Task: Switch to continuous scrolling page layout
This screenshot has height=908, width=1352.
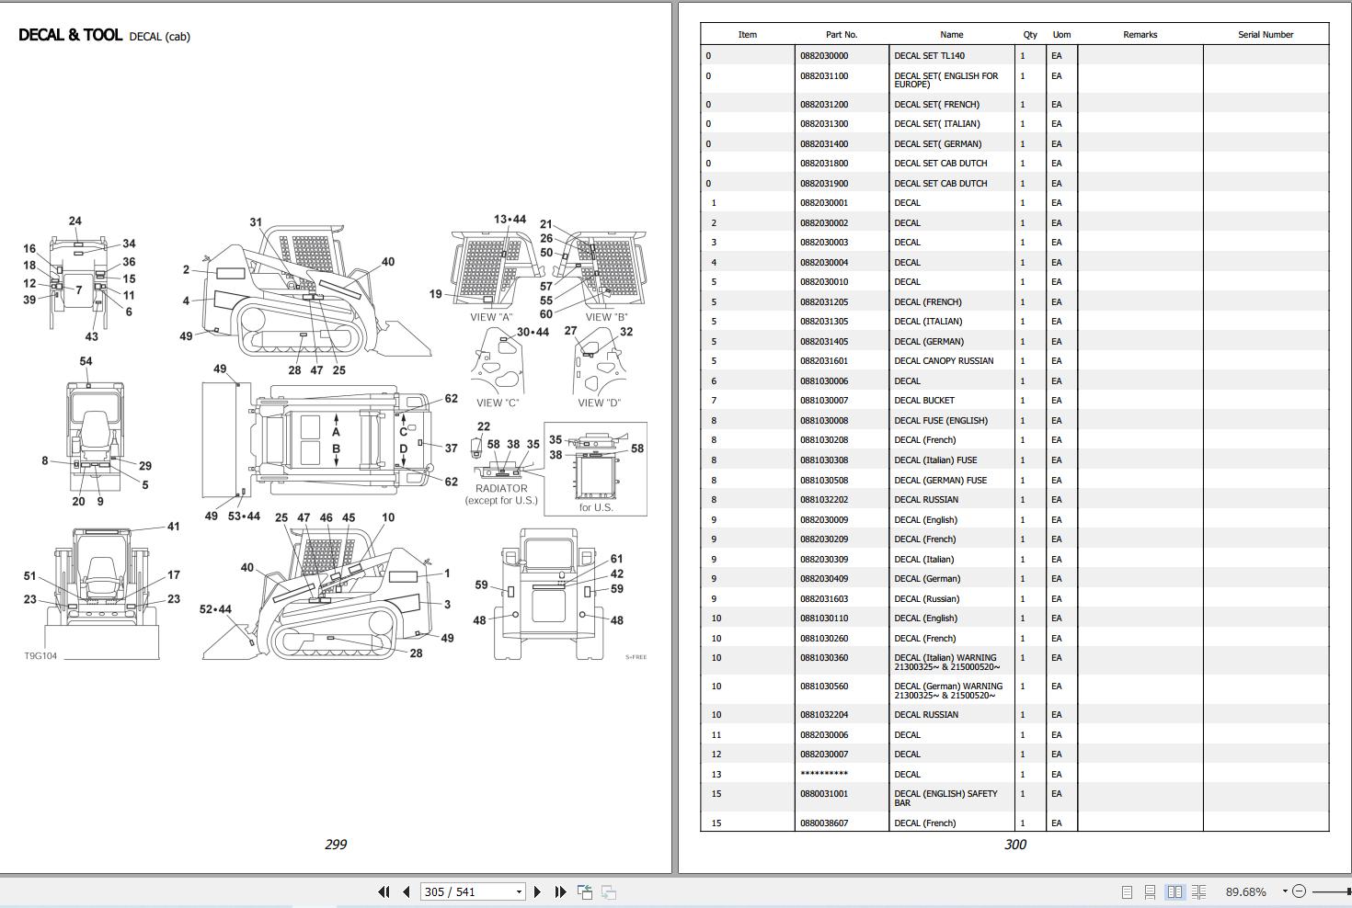Action: [x=1151, y=891]
